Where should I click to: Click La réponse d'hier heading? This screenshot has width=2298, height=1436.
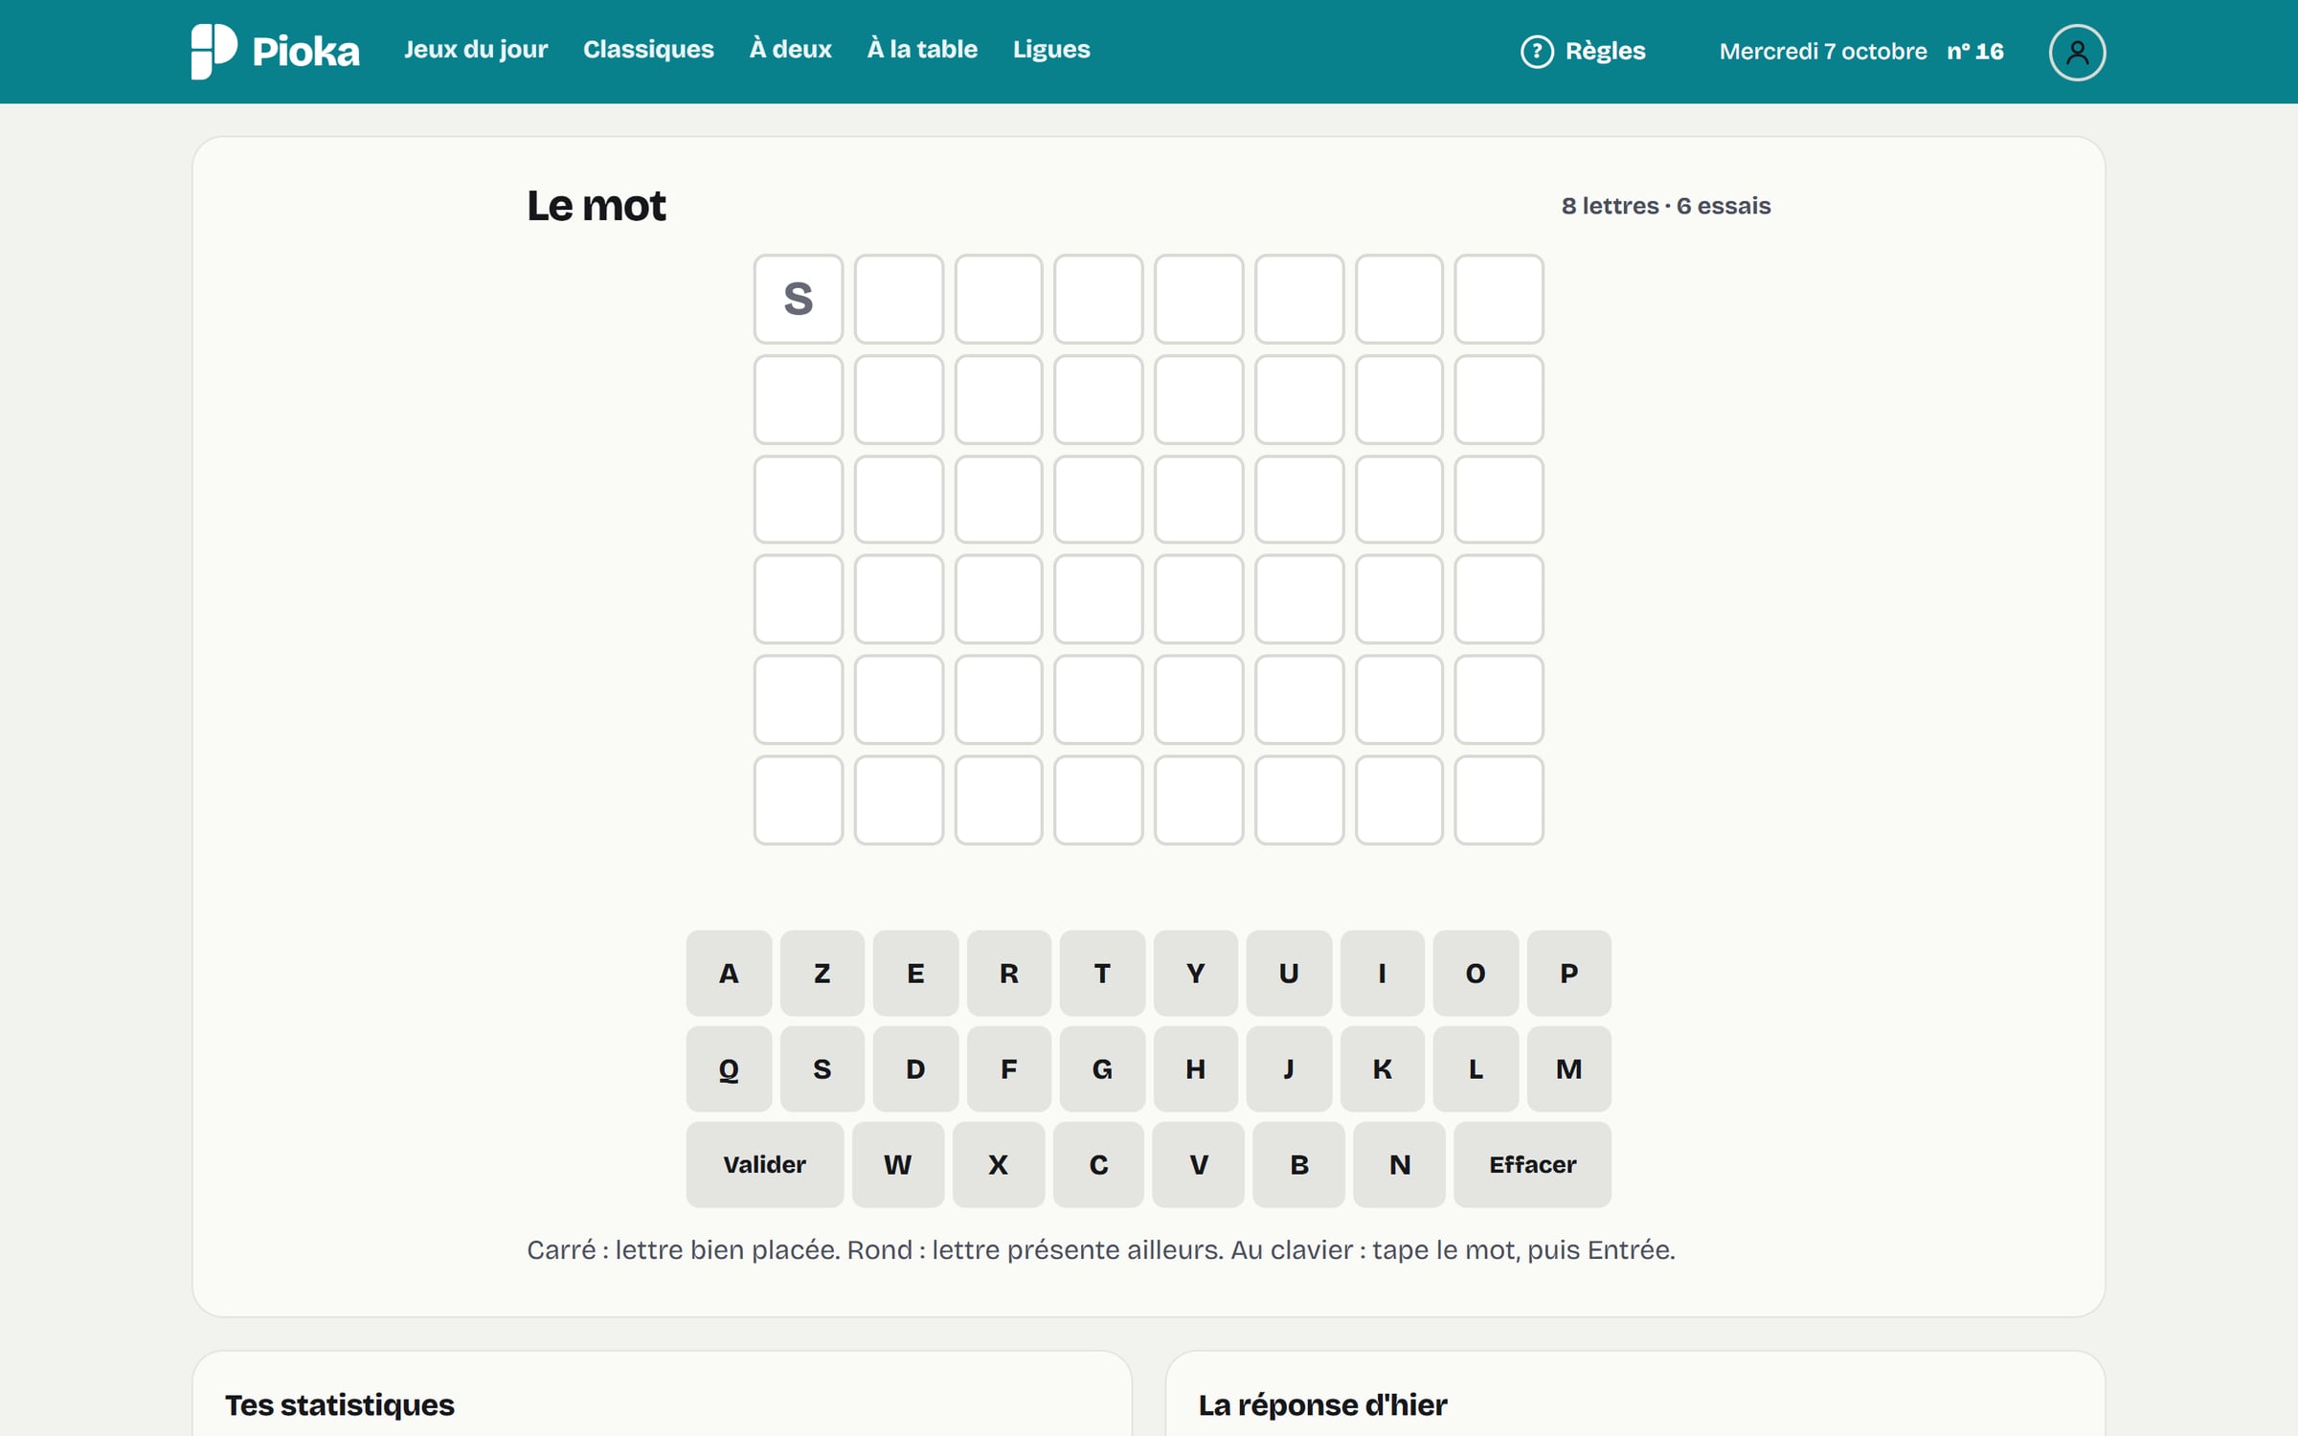click(1322, 1404)
